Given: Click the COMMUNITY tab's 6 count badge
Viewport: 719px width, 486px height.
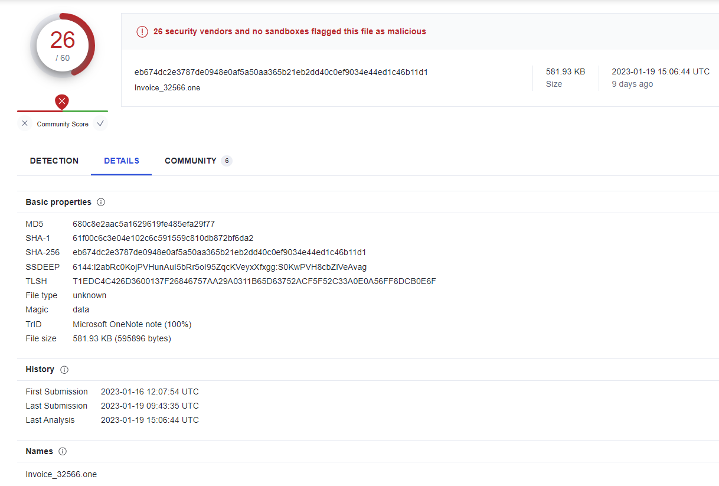Looking at the screenshot, I should [x=227, y=161].
